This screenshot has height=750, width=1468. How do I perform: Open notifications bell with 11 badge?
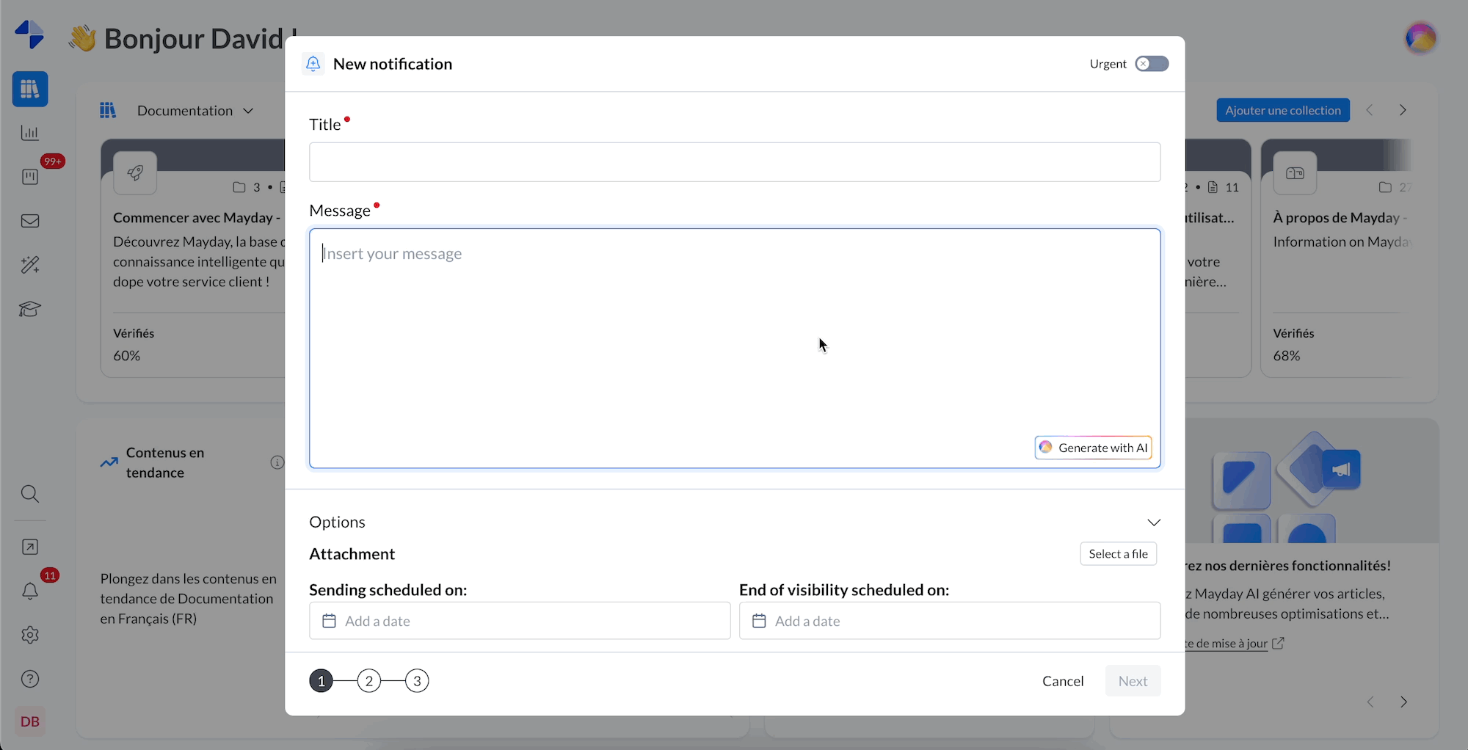pyautogui.click(x=30, y=591)
